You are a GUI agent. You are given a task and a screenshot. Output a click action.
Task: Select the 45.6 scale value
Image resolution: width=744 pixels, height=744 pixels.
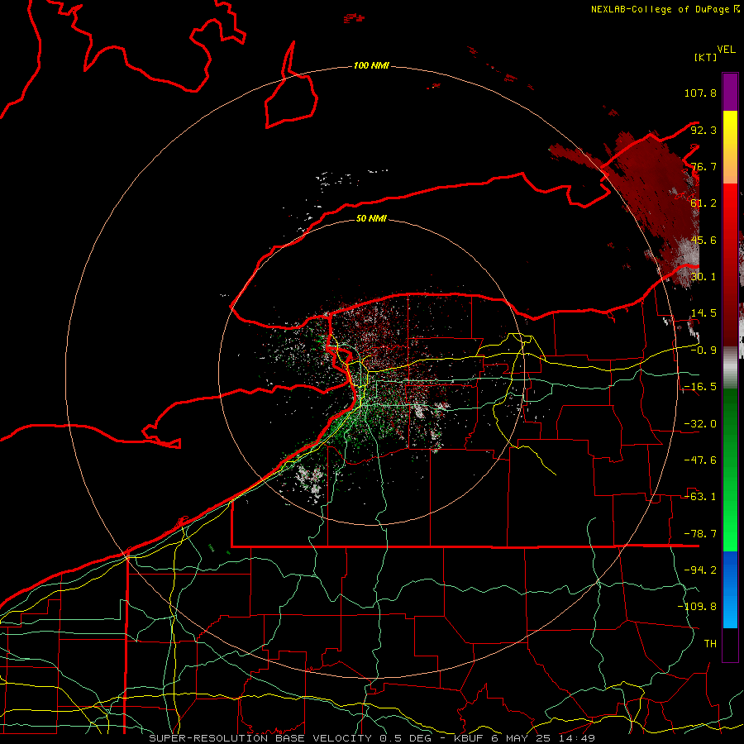[x=703, y=240]
